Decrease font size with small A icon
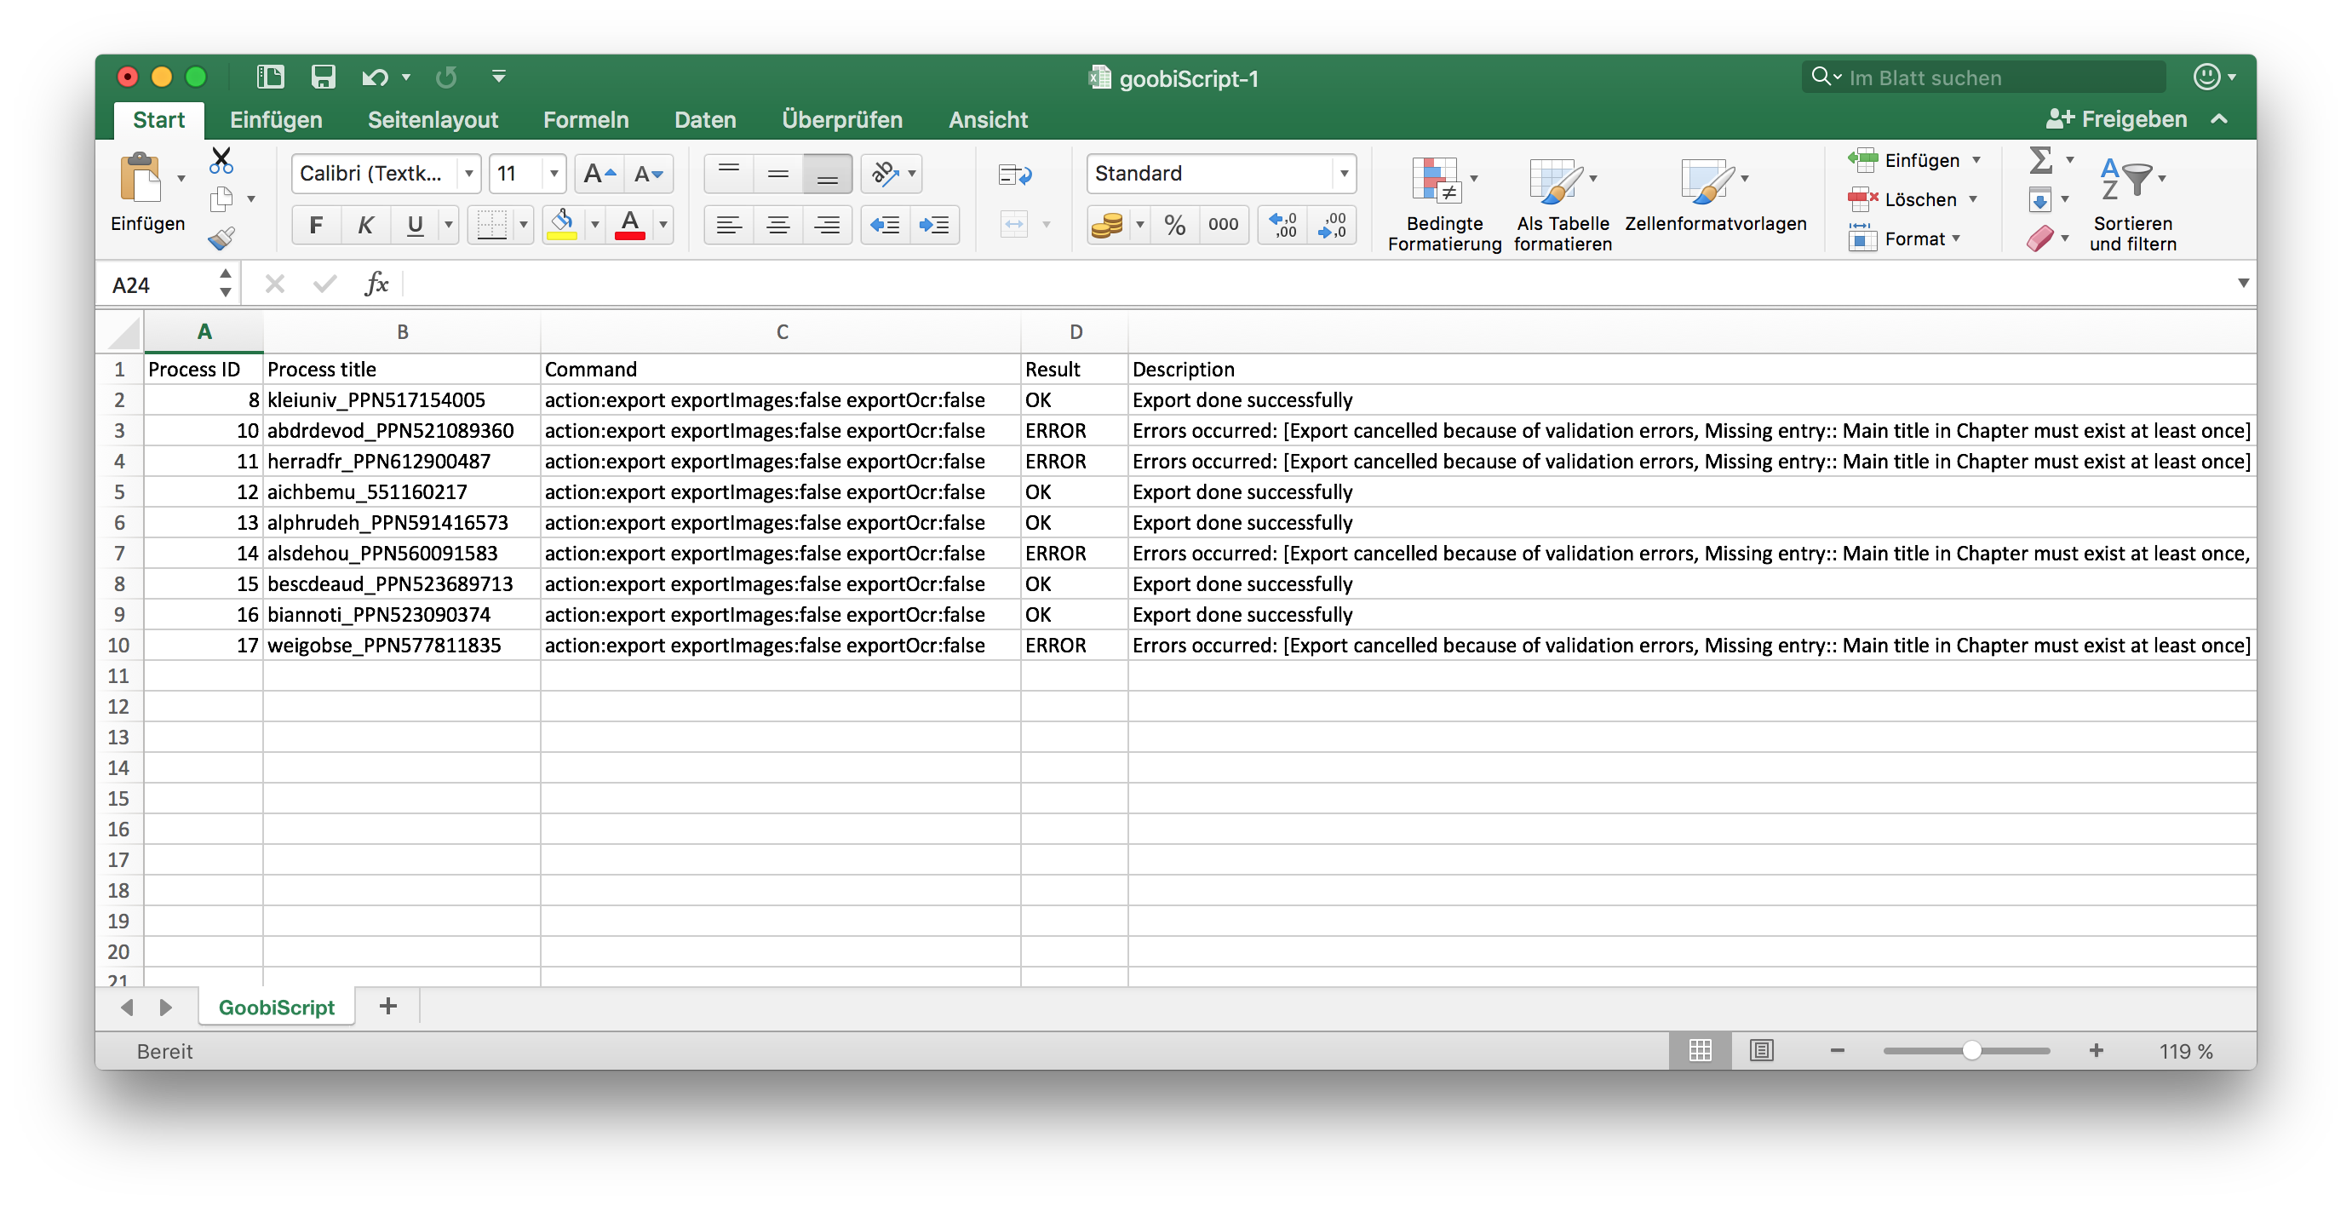The image size is (2352, 1206). pos(649,174)
